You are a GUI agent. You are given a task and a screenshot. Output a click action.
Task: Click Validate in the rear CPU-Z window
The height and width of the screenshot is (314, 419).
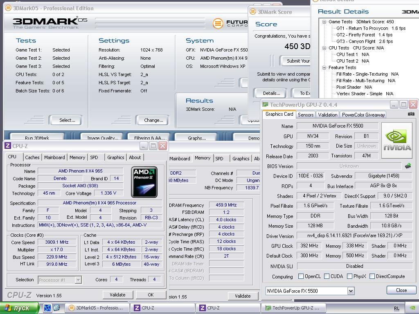(243, 296)
